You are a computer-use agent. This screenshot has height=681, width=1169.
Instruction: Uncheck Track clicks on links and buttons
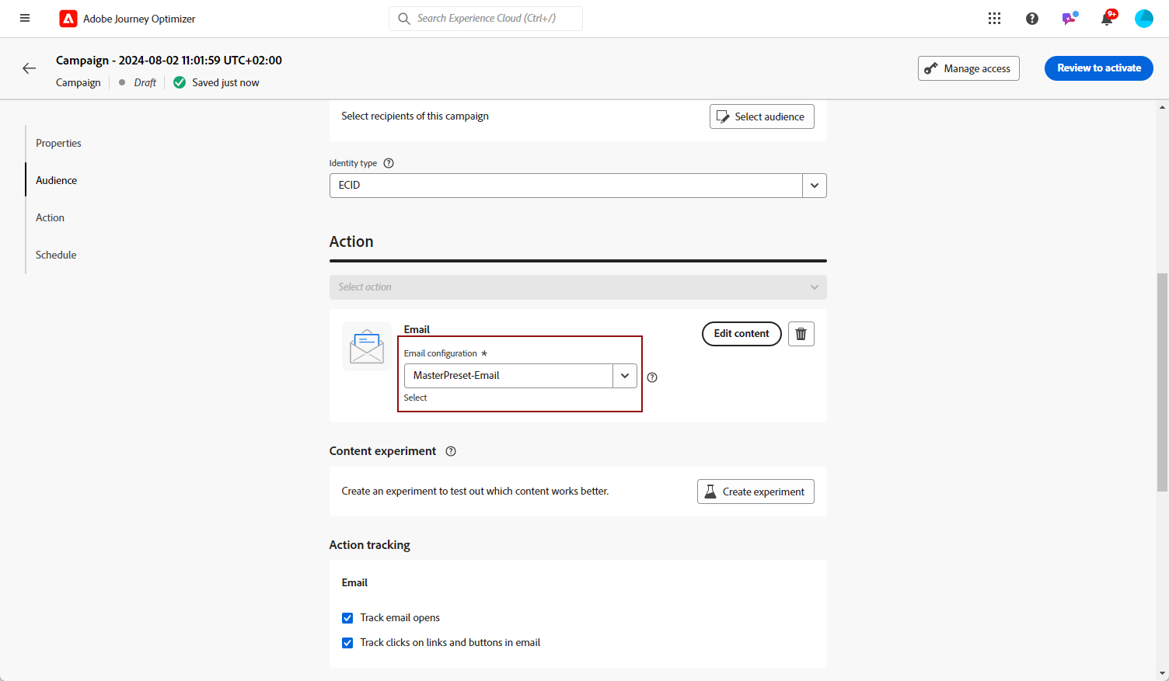coord(347,643)
